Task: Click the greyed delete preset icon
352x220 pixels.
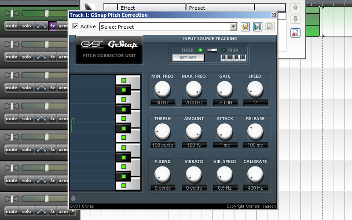Action: [x=270, y=27]
